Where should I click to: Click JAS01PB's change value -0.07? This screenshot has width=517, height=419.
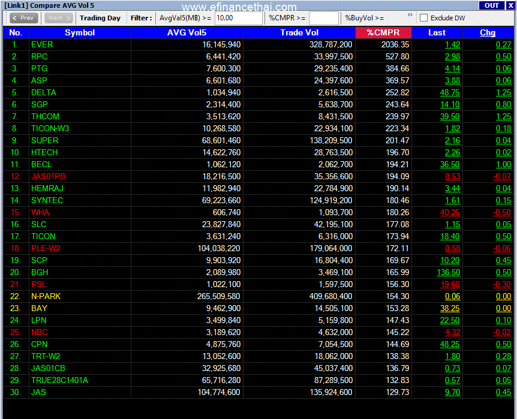coord(502,176)
